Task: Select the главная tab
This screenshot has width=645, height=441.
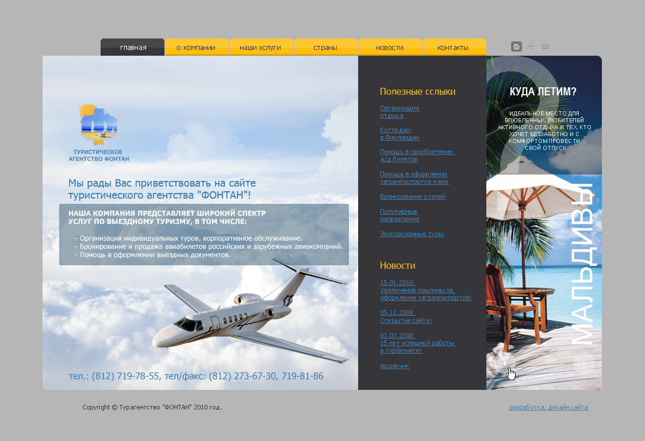Action: tap(132, 47)
